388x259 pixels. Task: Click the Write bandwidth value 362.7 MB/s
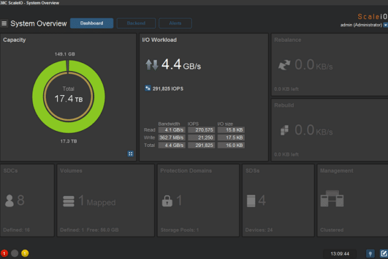click(x=172, y=137)
